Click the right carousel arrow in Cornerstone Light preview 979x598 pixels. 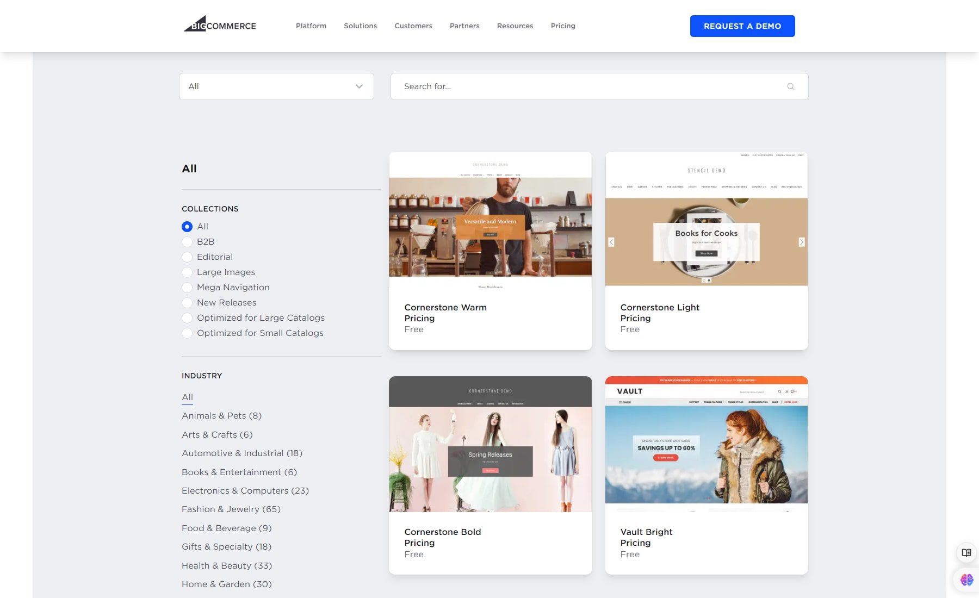point(801,241)
